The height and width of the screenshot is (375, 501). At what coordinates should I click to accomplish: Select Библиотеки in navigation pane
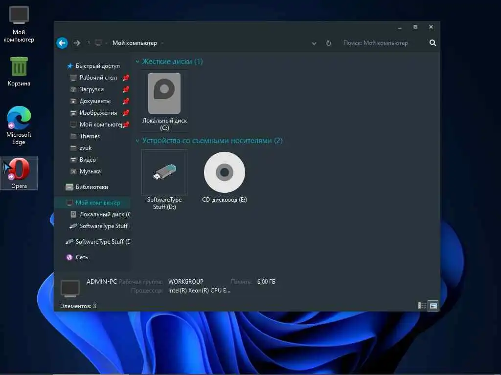pos(87,187)
